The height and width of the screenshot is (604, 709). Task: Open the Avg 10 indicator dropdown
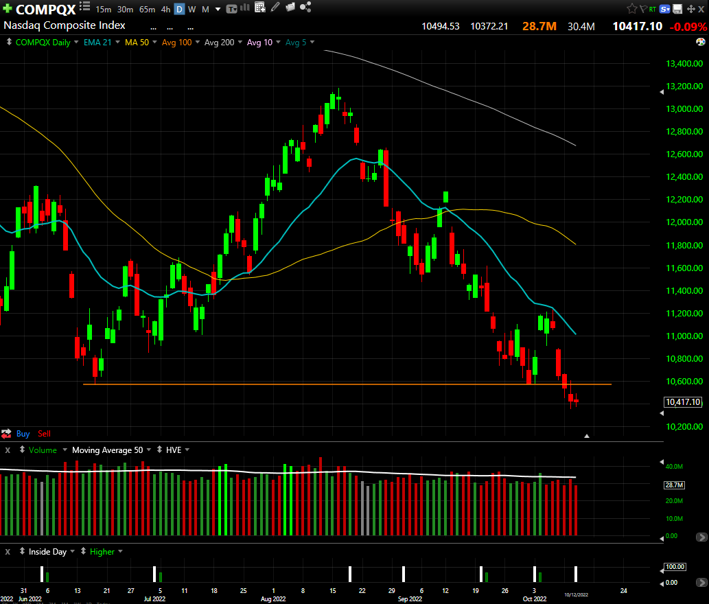[x=278, y=42]
